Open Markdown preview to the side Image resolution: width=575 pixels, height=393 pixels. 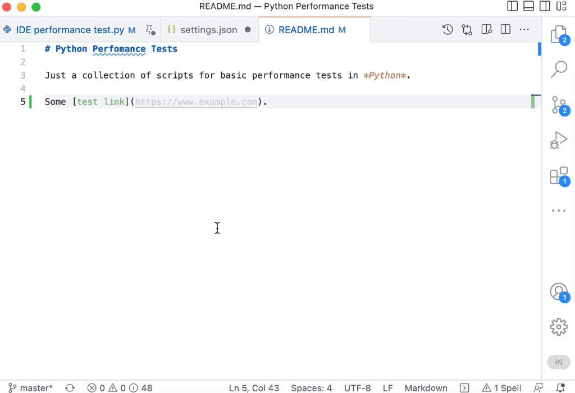click(x=487, y=30)
